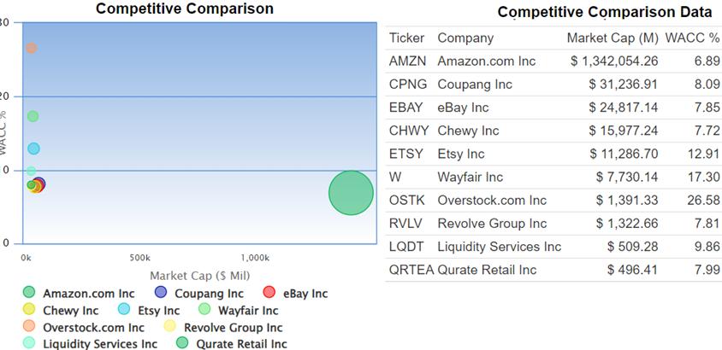This screenshot has height=350, width=722.
Task: Toggle Amazon.com Inc legend marker
Action: 29,294
